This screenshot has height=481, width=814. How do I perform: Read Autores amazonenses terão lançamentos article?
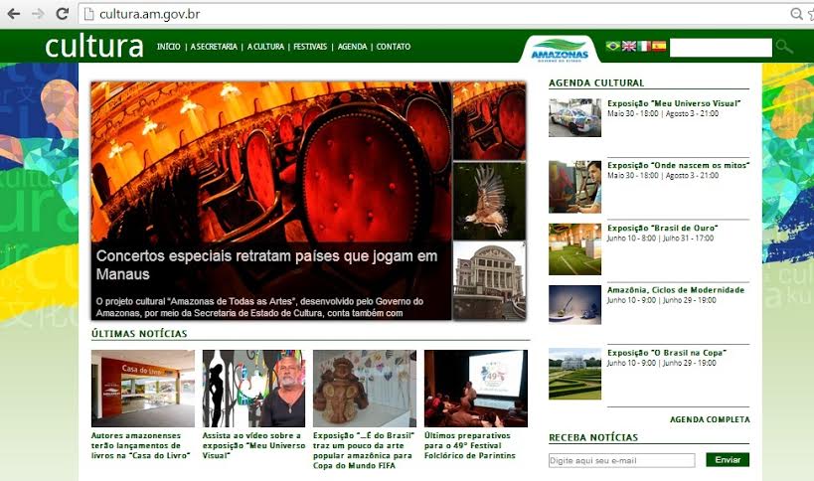click(140, 445)
